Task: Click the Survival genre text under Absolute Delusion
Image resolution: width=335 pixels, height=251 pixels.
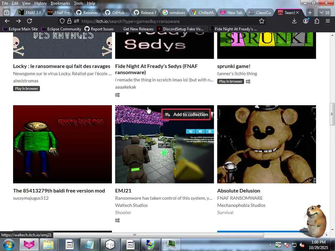Action: click(x=225, y=212)
